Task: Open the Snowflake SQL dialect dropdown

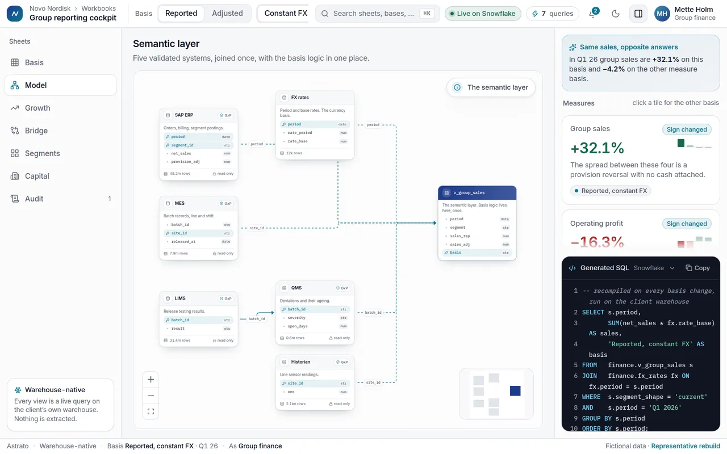Action: coord(654,268)
